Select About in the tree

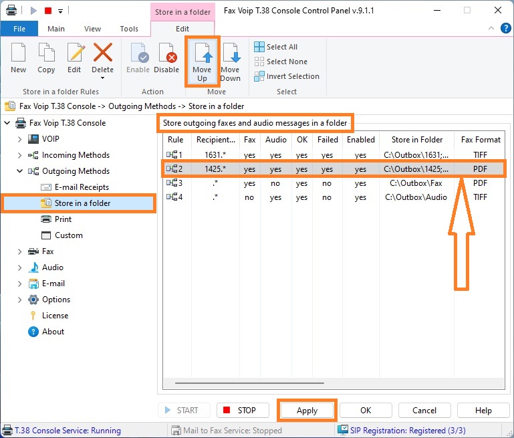[x=53, y=332]
